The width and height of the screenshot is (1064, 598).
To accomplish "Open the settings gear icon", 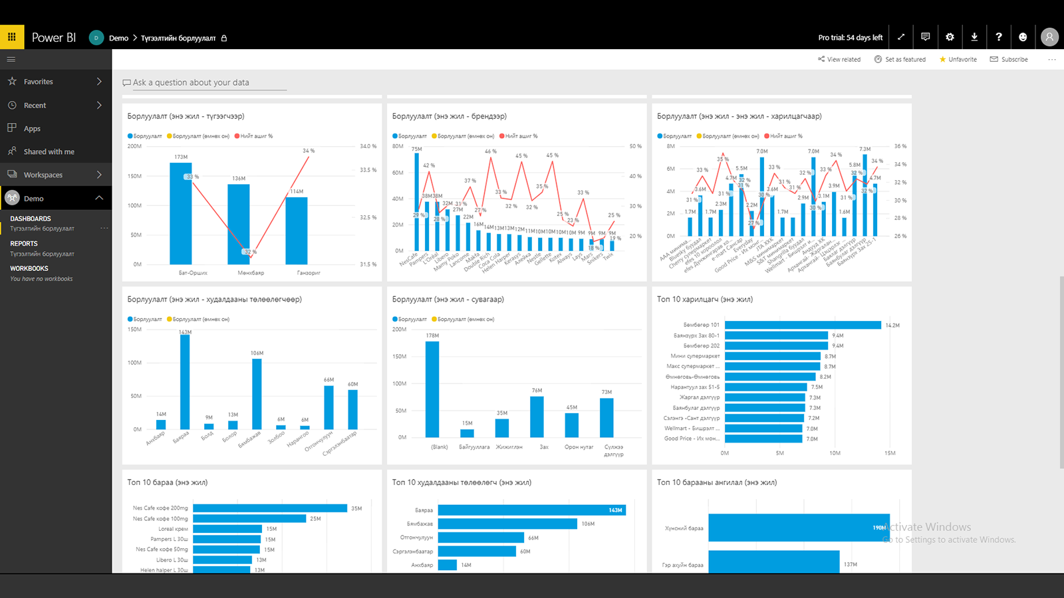I will [950, 37].
